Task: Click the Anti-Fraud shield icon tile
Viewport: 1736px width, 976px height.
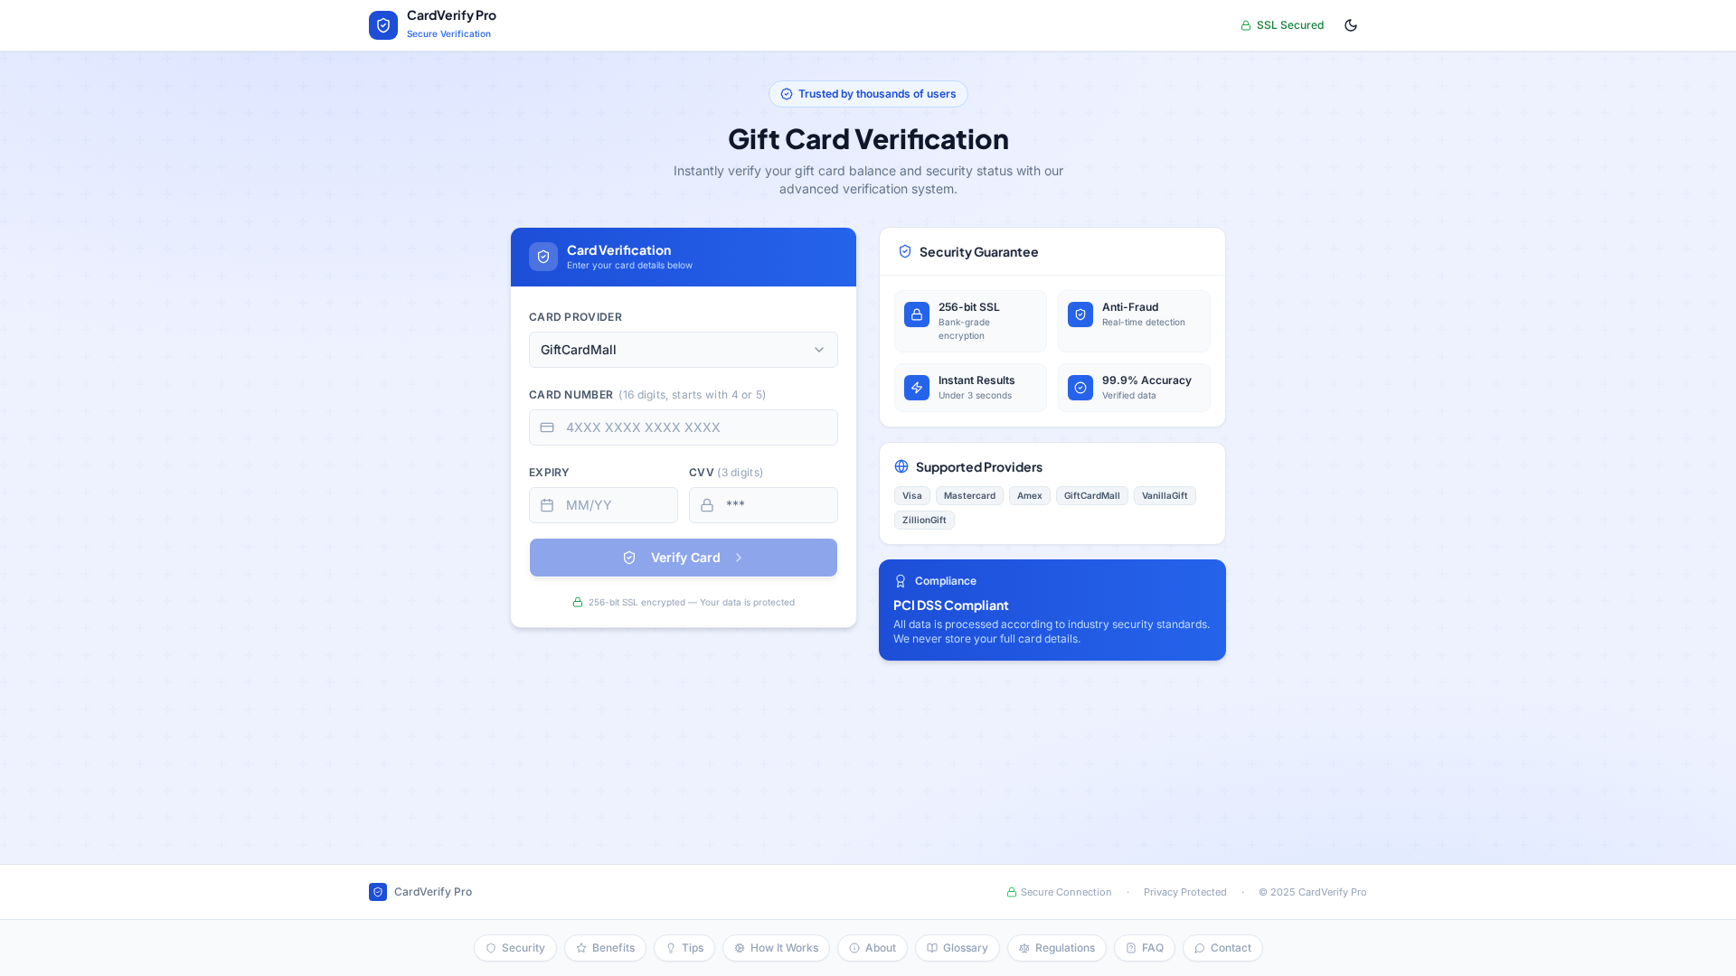Action: (x=1080, y=314)
